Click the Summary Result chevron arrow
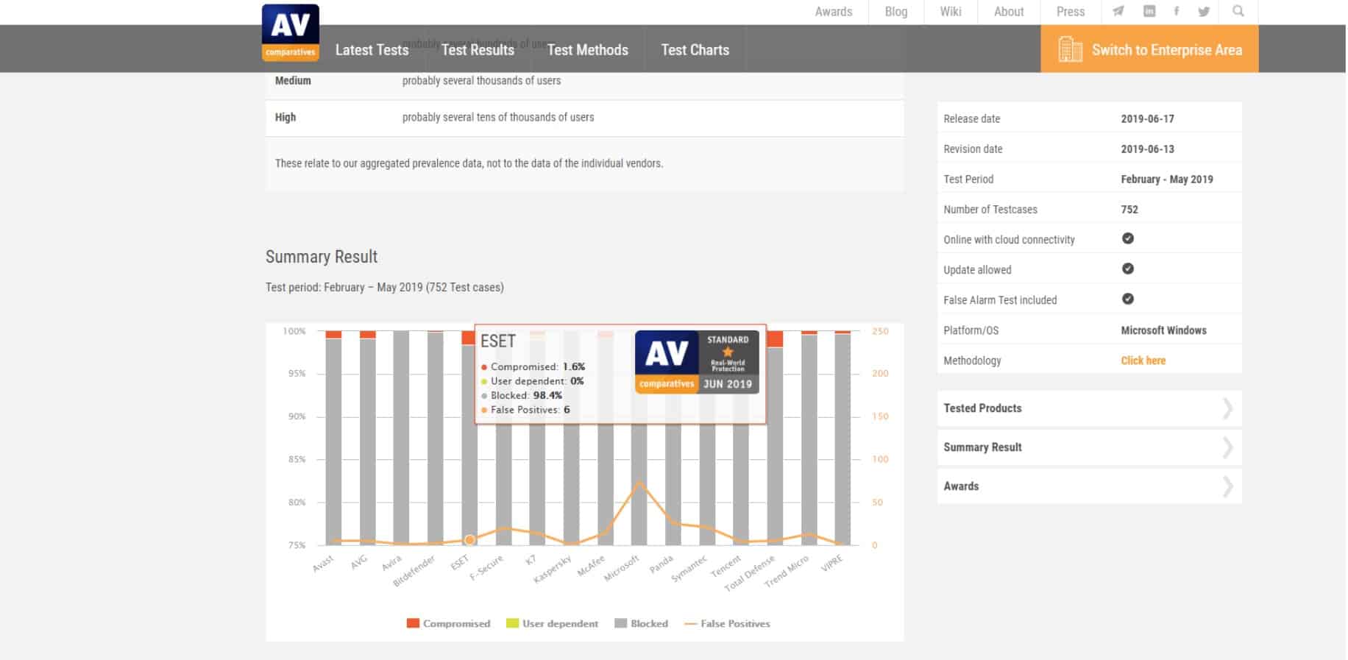The height and width of the screenshot is (660, 1348). click(x=1227, y=447)
